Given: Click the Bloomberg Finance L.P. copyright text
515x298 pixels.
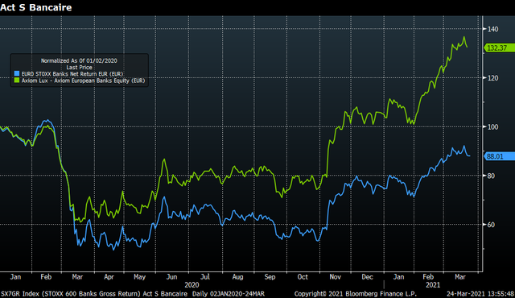Looking at the screenshot, I should point(356,294).
